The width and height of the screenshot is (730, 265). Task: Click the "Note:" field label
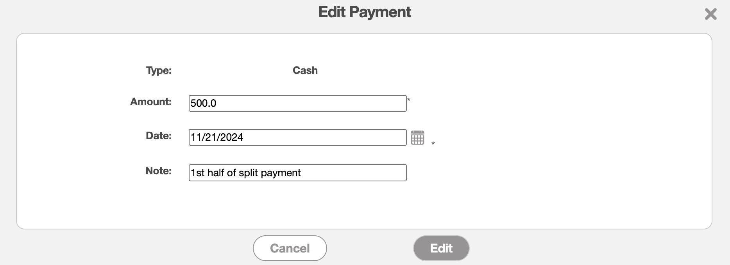(158, 171)
